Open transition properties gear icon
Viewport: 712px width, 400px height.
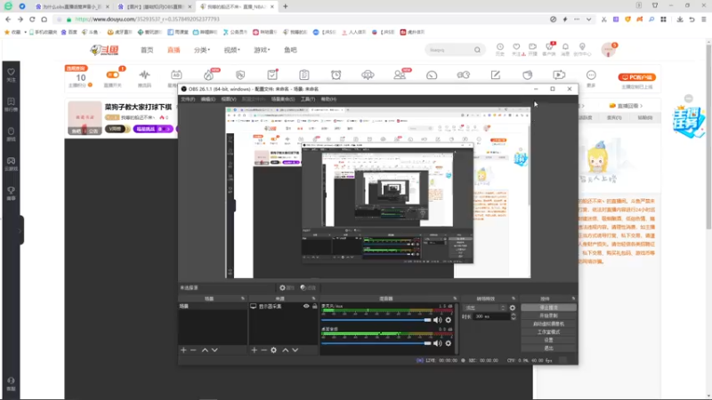coord(513,308)
